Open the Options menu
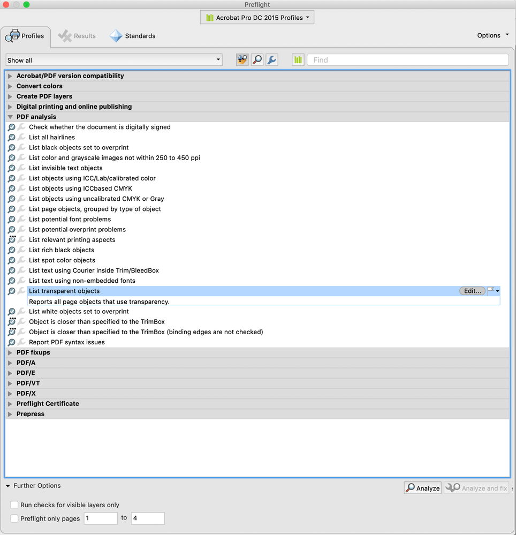The width and height of the screenshot is (516, 535). point(493,35)
